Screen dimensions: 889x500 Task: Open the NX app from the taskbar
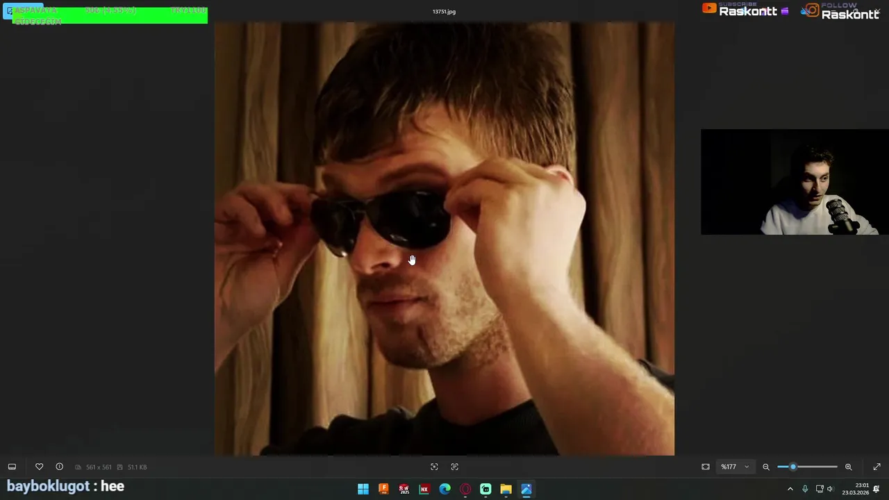pyautogui.click(x=424, y=489)
